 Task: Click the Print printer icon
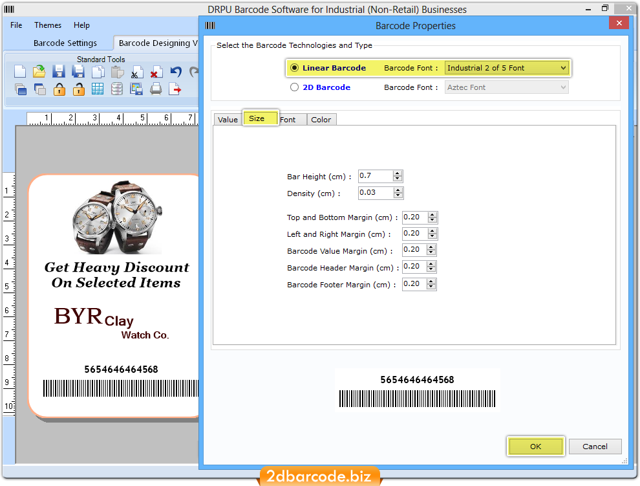(156, 89)
